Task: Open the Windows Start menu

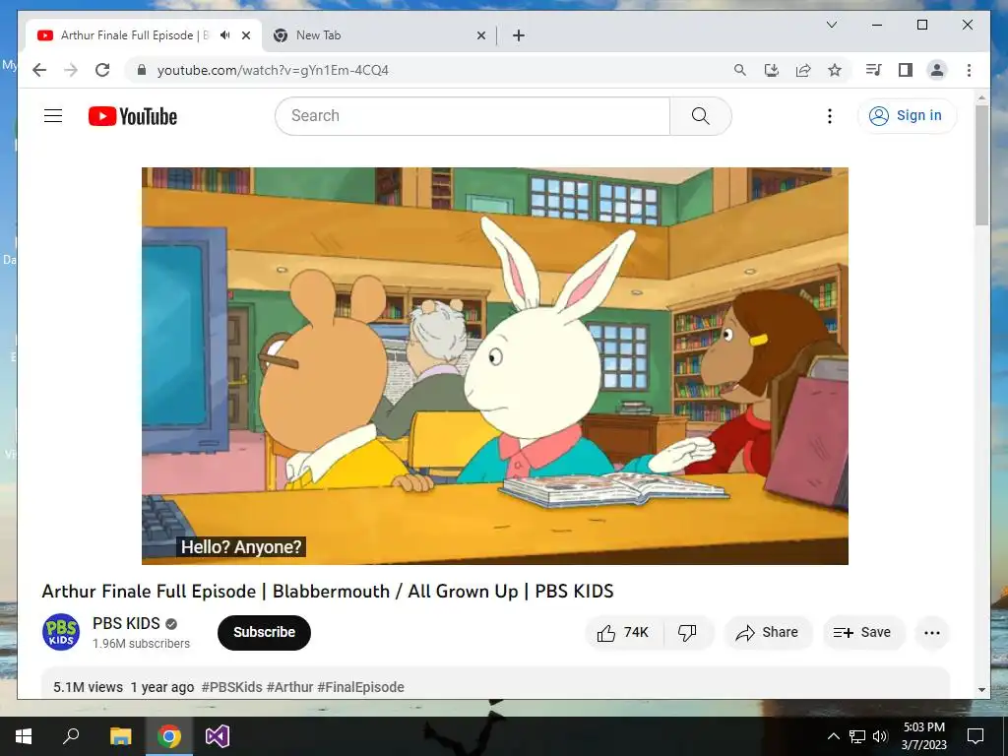Action: pos(24,736)
